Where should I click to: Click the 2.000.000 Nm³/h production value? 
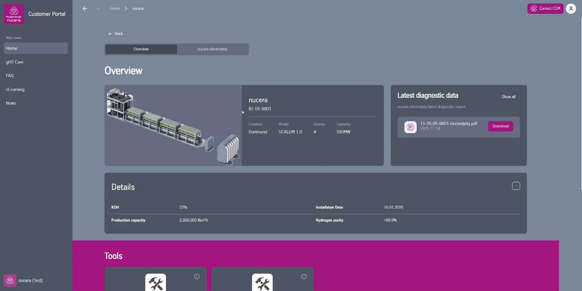(194, 220)
